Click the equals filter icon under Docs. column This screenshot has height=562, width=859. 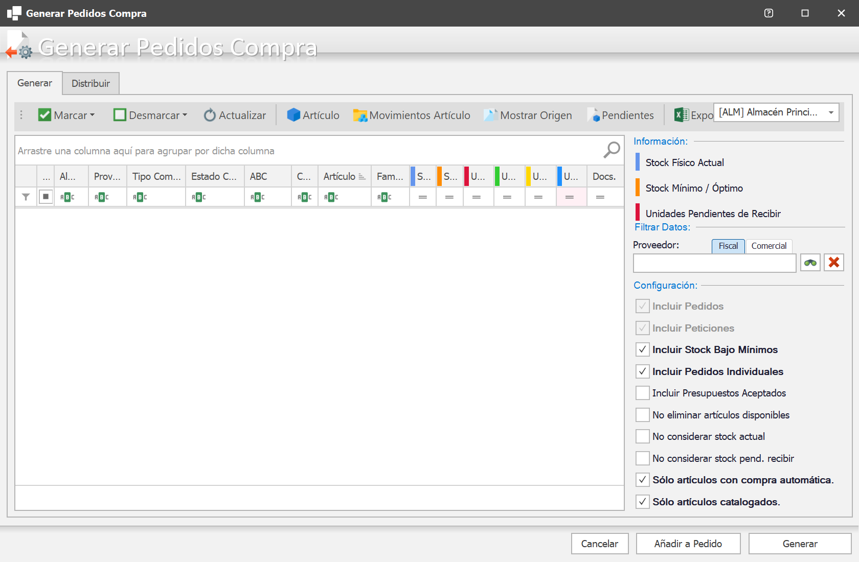point(600,197)
